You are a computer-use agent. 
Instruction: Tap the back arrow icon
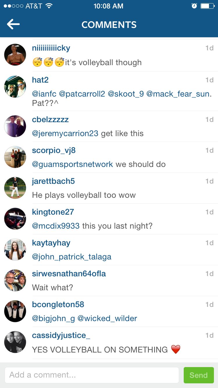(x=13, y=24)
